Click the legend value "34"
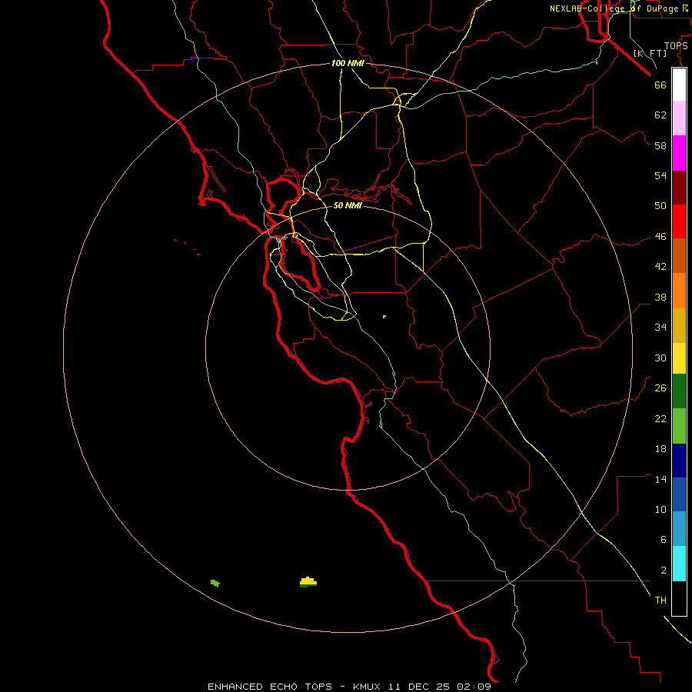This screenshot has height=692, width=692. 660,328
